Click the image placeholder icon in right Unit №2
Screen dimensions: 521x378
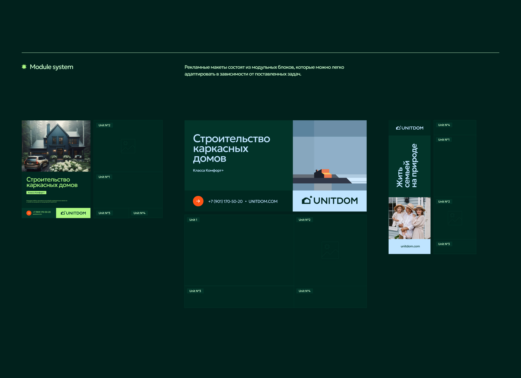455,218
